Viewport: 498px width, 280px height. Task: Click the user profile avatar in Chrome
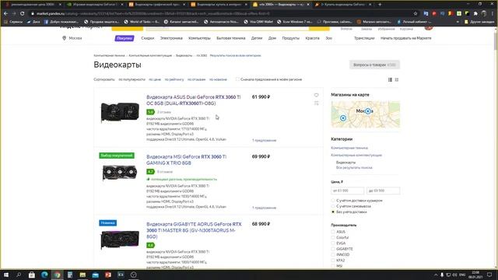[484, 14]
